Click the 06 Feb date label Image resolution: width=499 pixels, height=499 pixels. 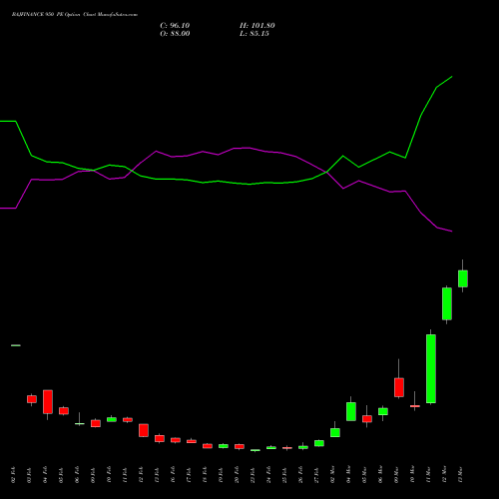click(77, 475)
